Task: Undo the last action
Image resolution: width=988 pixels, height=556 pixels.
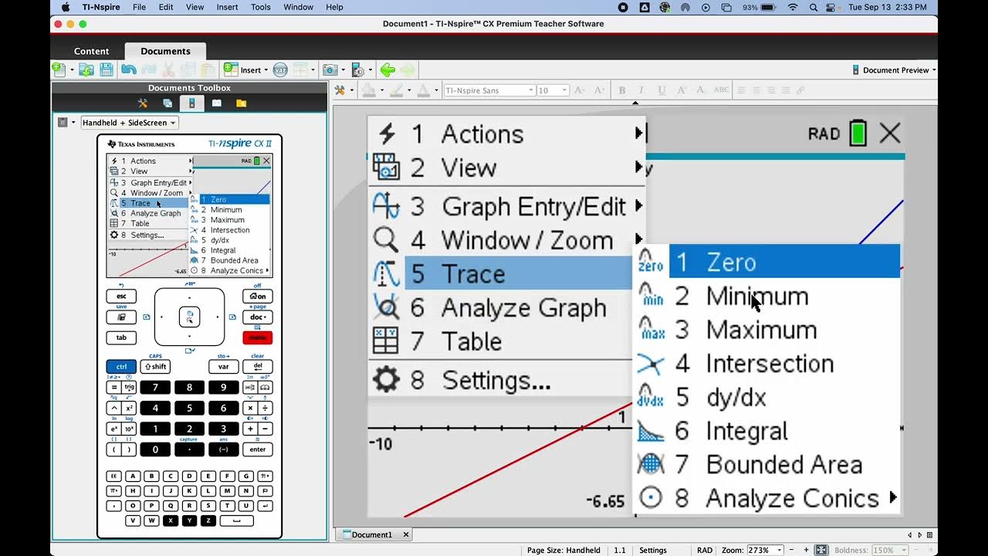Action: [129, 69]
